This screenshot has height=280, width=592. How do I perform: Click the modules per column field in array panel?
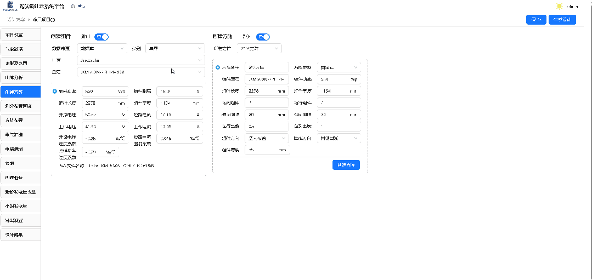[267, 103]
